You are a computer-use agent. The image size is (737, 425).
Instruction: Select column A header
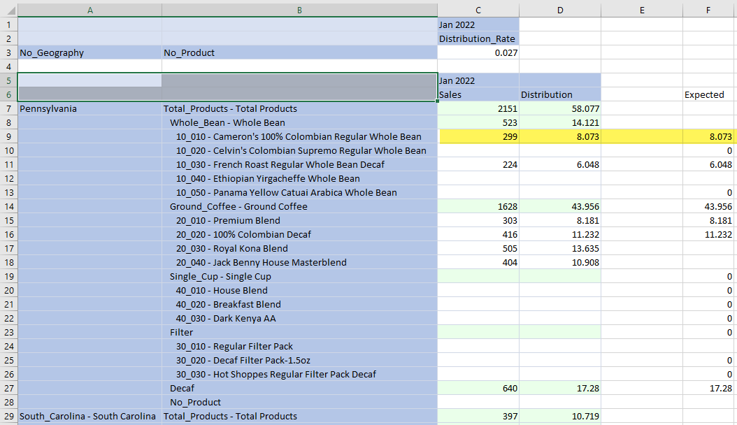pos(90,10)
